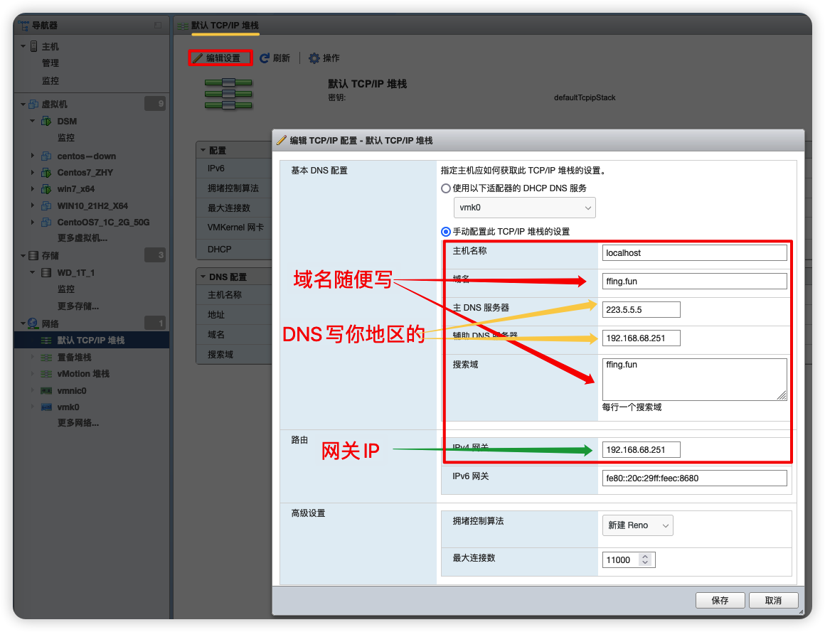The image size is (825, 632).
Task: Click the Cancel button
Action: click(773, 601)
